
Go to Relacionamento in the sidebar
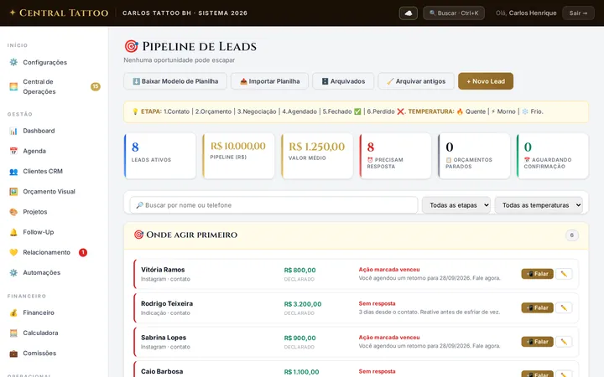47,252
